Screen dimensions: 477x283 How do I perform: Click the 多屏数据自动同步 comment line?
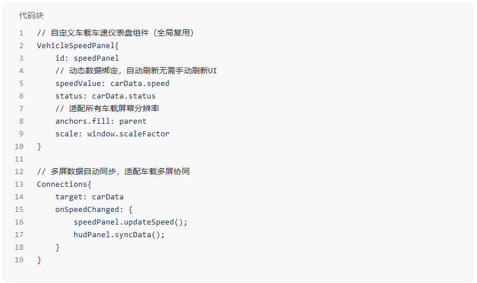[x=113, y=171]
